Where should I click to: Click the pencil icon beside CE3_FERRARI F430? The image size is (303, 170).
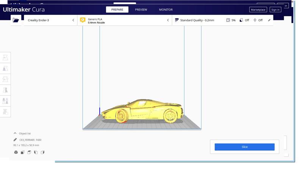point(15,139)
